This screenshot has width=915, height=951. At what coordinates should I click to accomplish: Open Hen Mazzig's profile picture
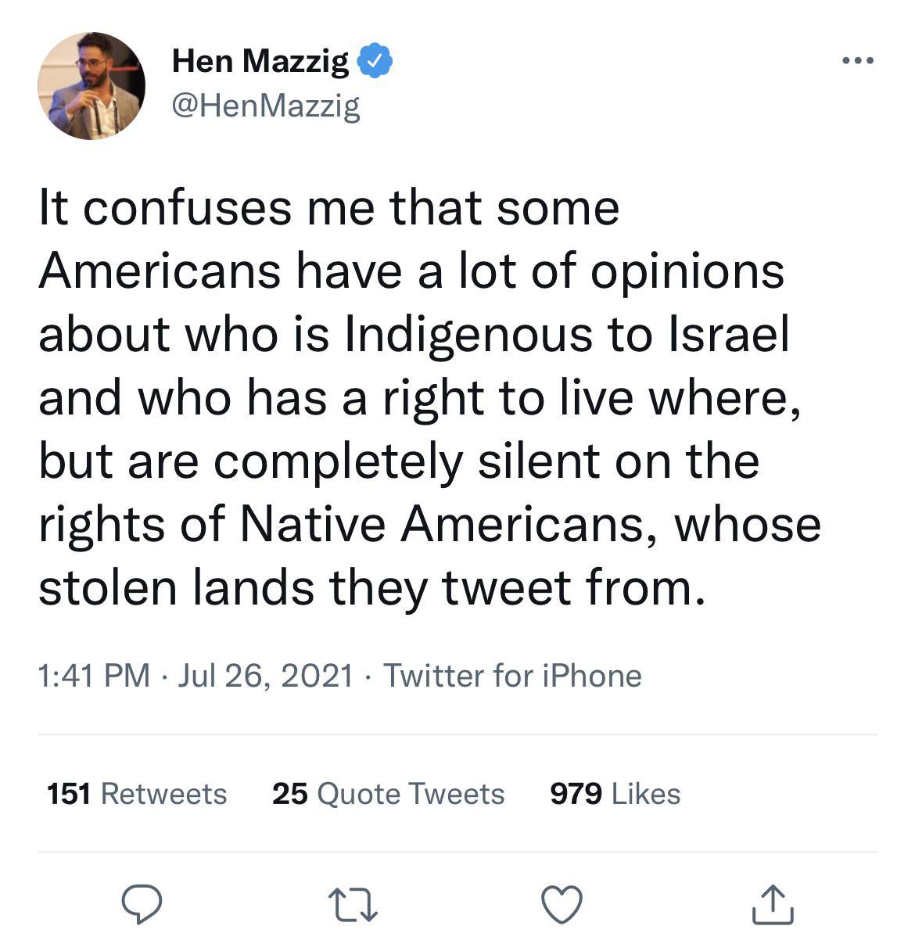tap(91, 86)
